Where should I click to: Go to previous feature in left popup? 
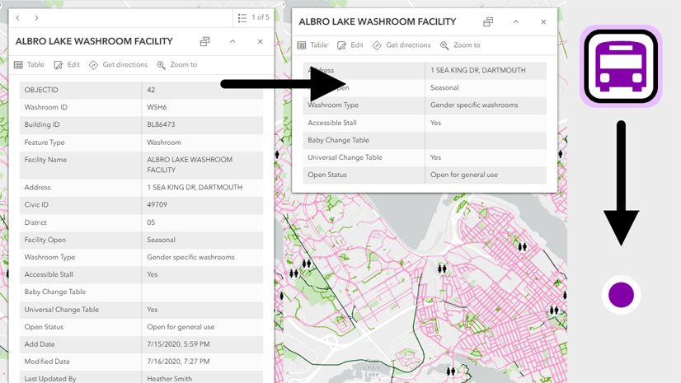[x=18, y=18]
